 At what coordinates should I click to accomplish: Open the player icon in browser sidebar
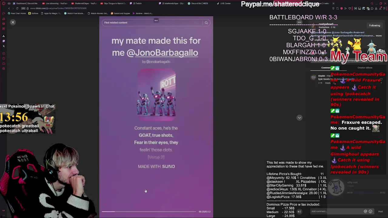click(x=4, y=53)
